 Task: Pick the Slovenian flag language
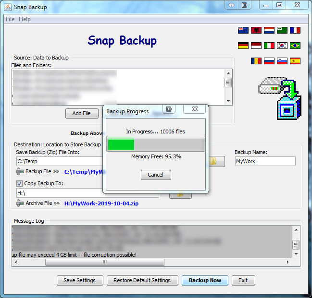coord(282,61)
